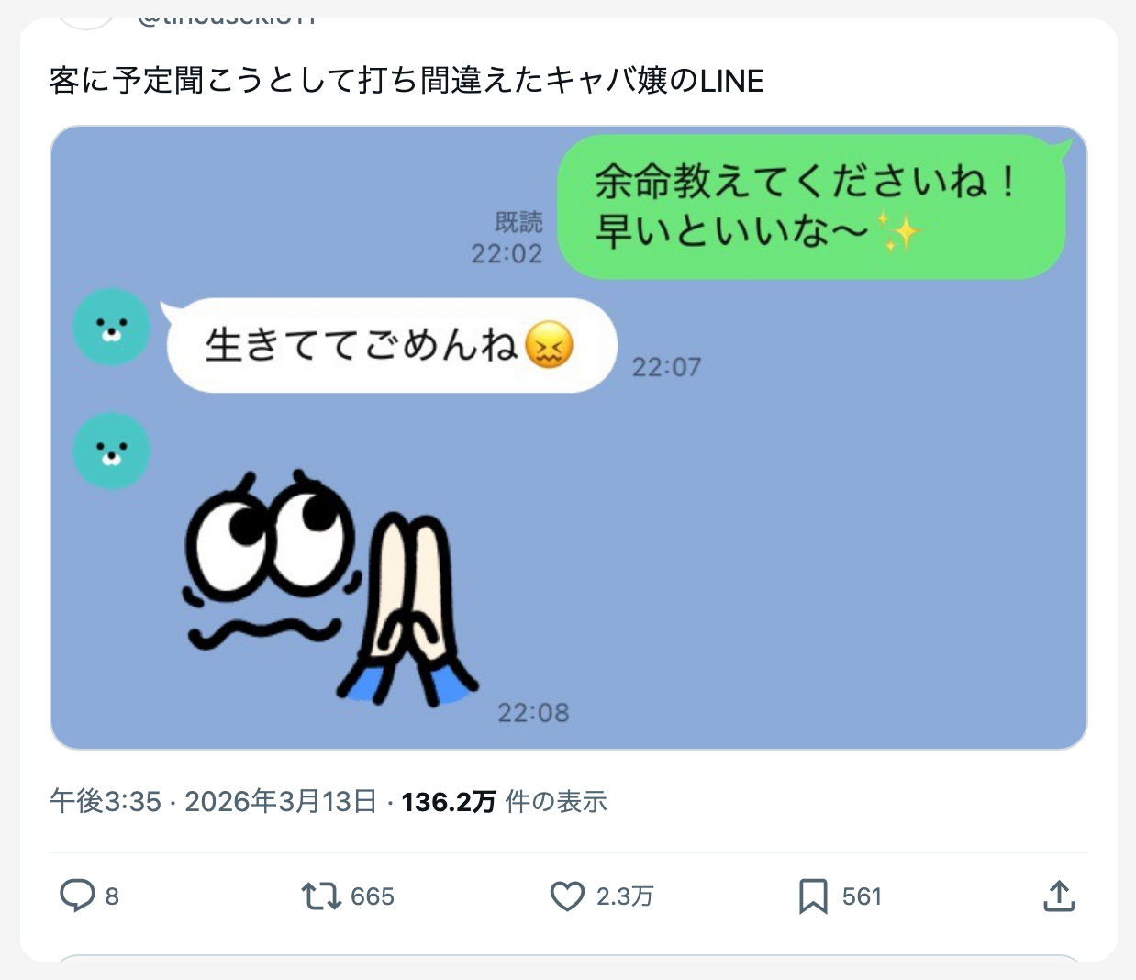Share the tweet via the share icon
The image size is (1136, 980).
click(1060, 896)
